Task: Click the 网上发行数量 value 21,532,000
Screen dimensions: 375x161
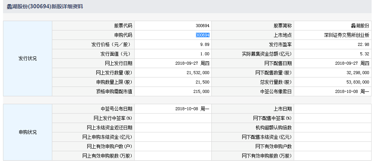Action: (x=197, y=73)
